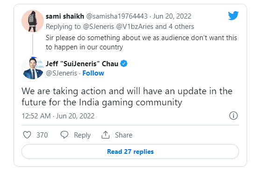Click the reply speech bubble icon
Viewport: 262px width, 172px height.
(64, 135)
